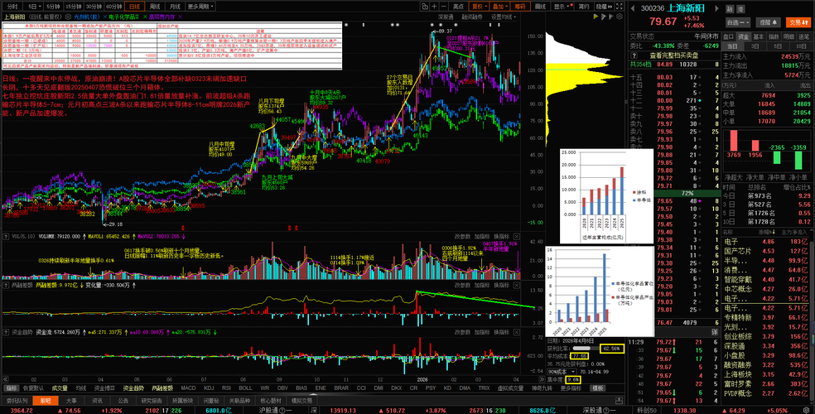Click the collapse icon at bottom tab bar right

[619, 401]
